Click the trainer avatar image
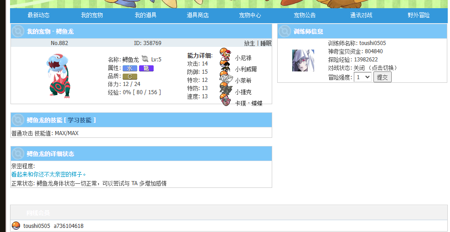Screen dimensions: 450x232 [303, 61]
